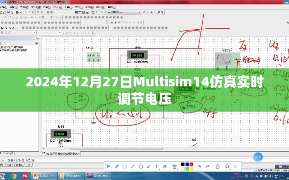Open the 视图(V) menu
289x180 pixels.
point(14,7)
